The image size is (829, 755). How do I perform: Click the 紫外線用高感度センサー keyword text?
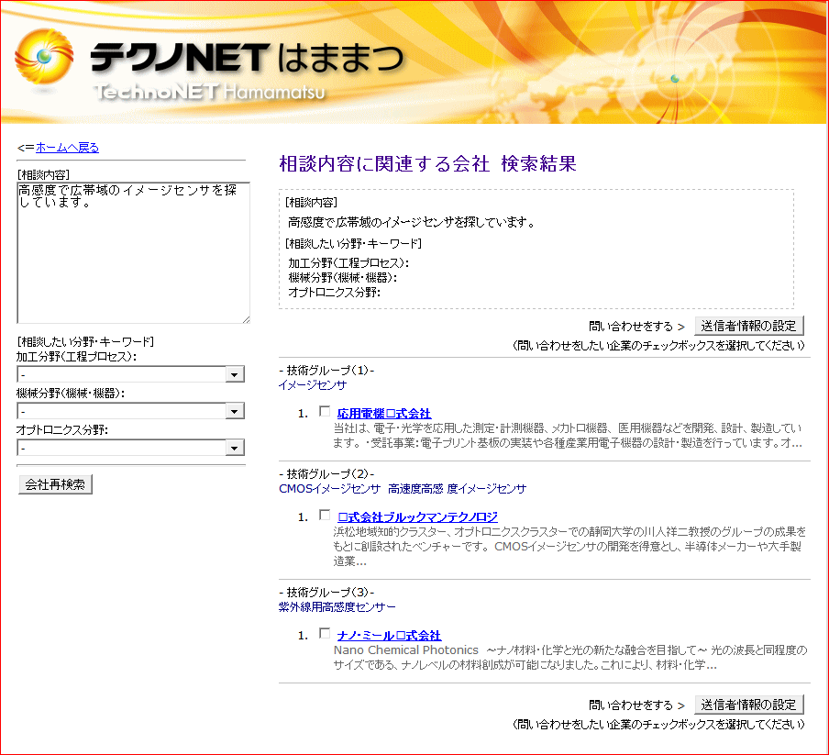click(x=337, y=607)
